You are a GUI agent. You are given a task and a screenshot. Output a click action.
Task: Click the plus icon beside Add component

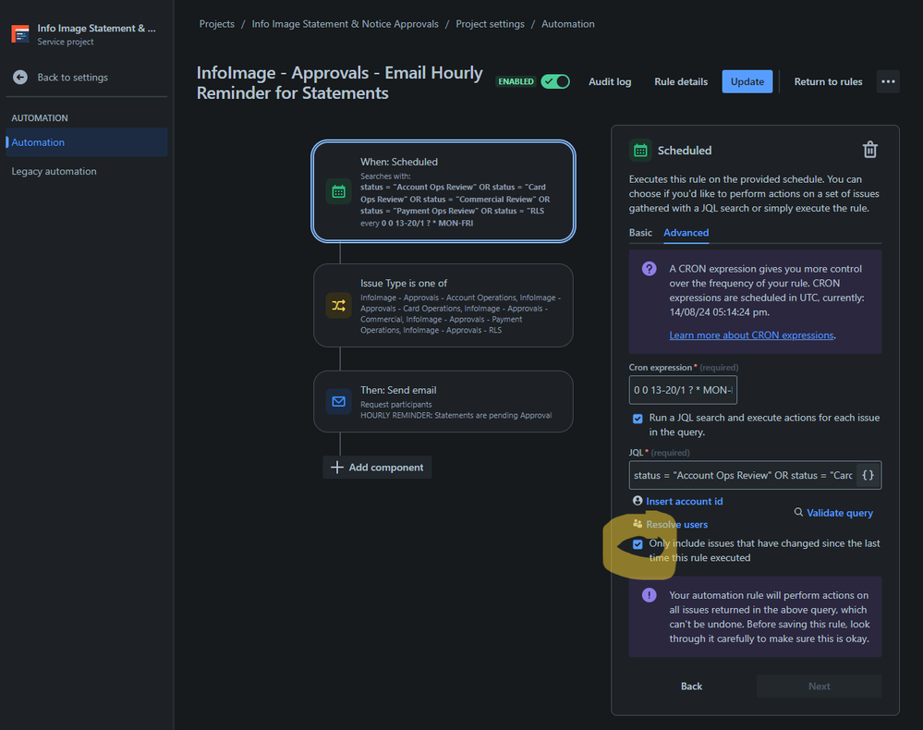tap(336, 468)
